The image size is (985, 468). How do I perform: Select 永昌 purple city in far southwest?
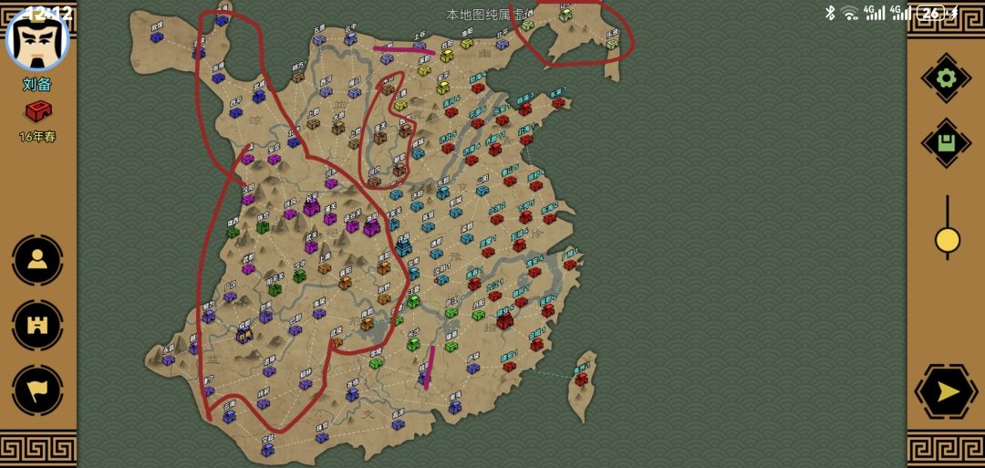pos(169,360)
